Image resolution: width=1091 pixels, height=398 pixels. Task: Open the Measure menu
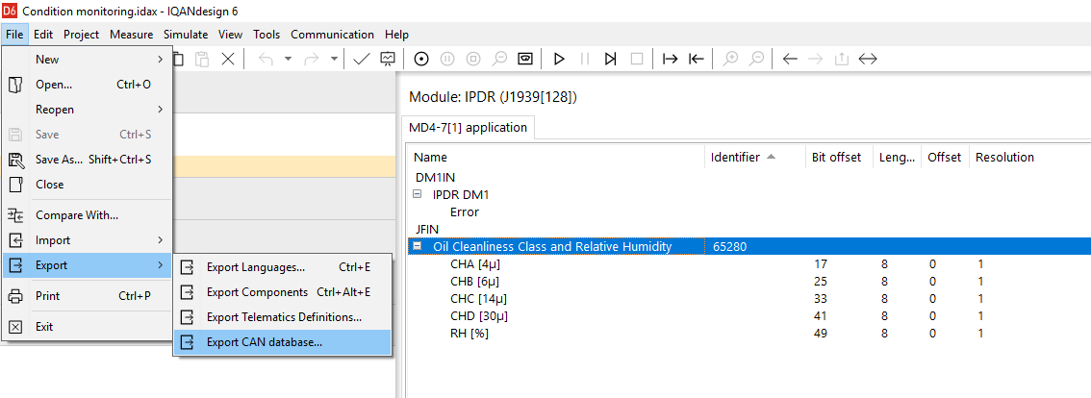pos(132,34)
